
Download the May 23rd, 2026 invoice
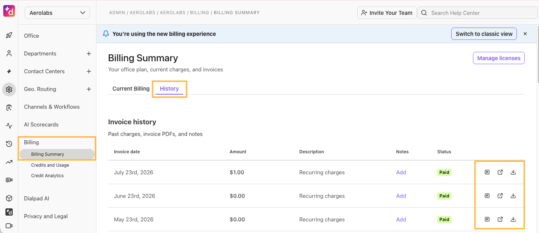click(513, 219)
